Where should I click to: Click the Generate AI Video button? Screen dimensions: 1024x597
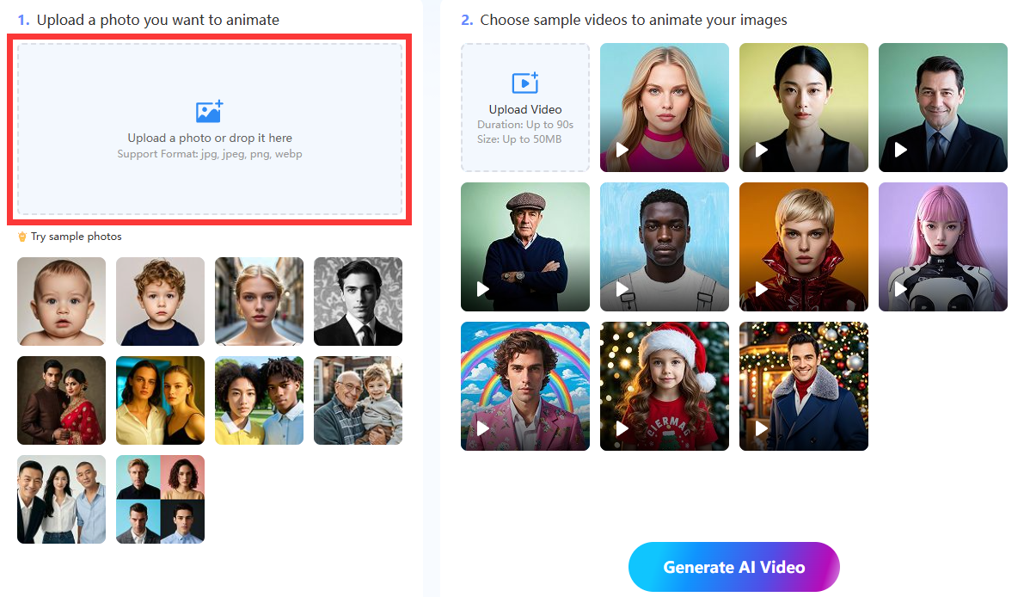pyautogui.click(x=733, y=567)
